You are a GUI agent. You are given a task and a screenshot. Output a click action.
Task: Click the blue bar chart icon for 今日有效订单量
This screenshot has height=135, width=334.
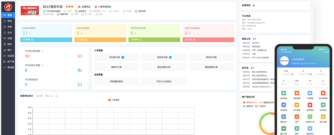pyautogui.click(x=80, y=70)
